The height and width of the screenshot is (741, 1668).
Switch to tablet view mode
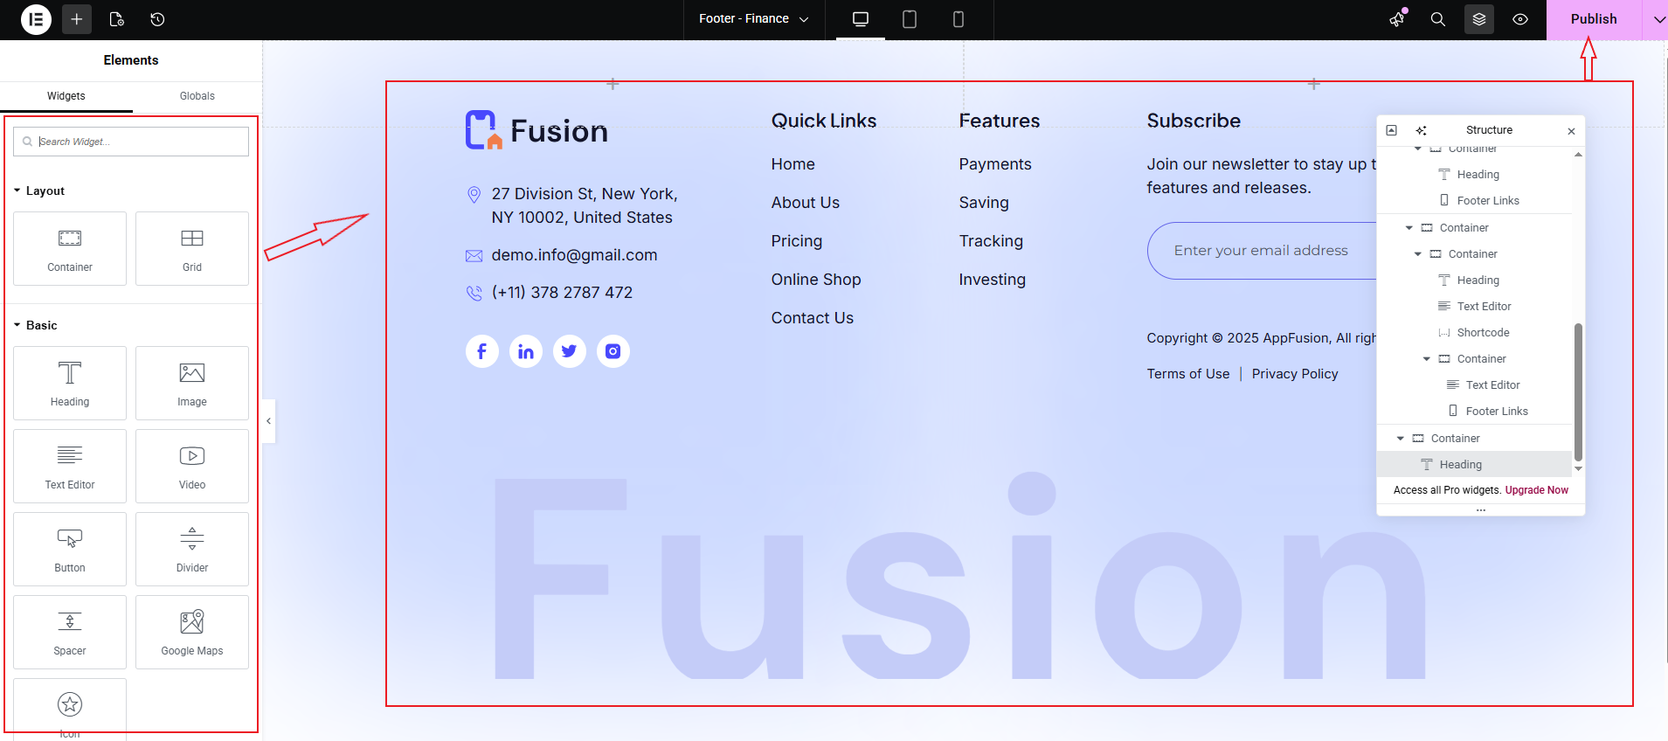pos(910,19)
